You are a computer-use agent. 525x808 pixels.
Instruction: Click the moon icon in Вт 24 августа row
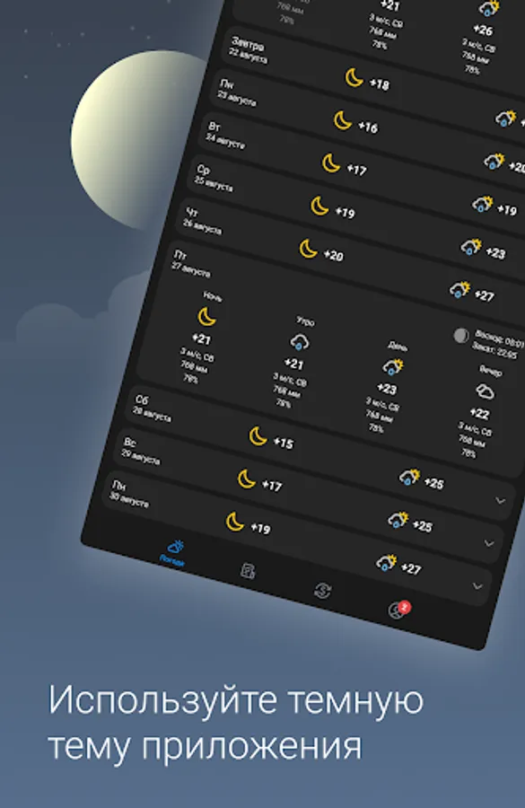click(x=331, y=163)
